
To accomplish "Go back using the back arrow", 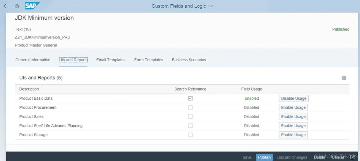I will tap(5, 6).
